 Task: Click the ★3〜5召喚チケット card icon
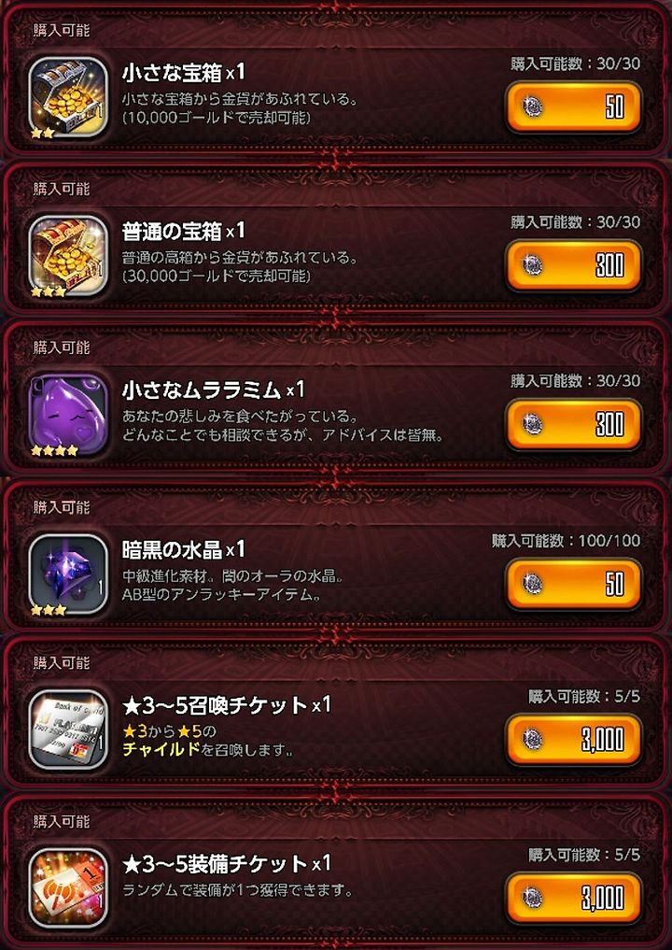[68, 730]
